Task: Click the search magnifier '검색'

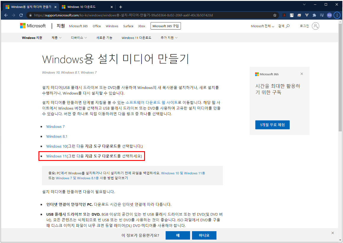Action: coord(284,26)
